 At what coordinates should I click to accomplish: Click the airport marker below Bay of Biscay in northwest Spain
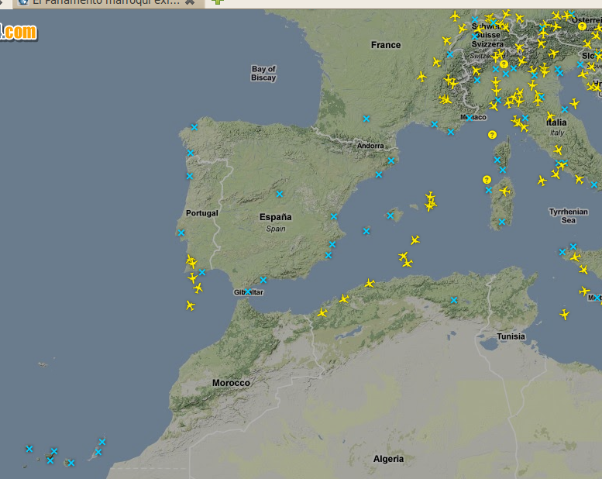(194, 127)
